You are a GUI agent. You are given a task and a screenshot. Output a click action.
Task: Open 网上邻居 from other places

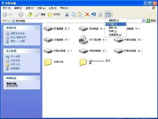tap(15, 57)
